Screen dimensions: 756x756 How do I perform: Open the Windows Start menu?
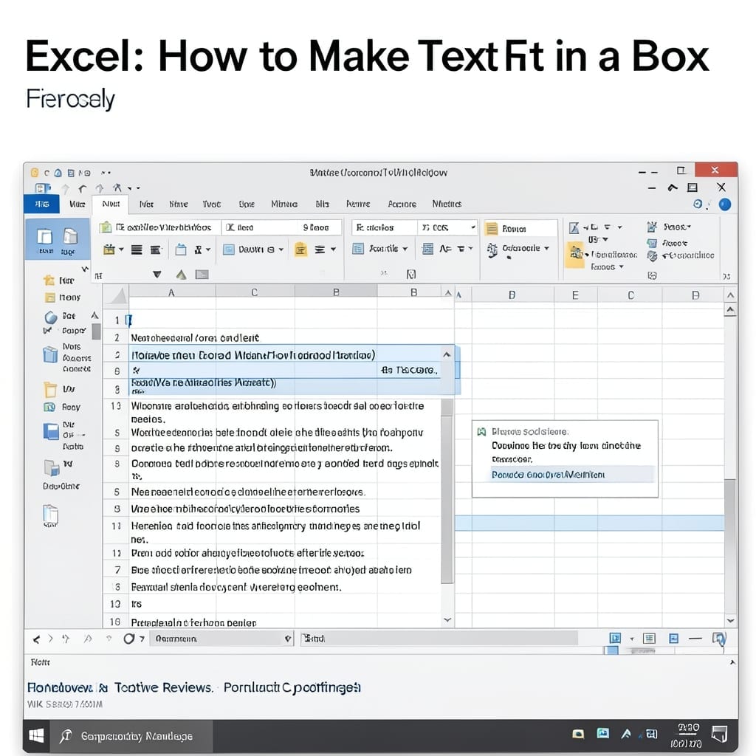(36, 736)
